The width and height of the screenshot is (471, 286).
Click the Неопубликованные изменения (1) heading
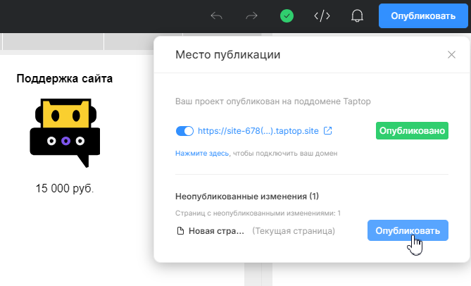[247, 197]
